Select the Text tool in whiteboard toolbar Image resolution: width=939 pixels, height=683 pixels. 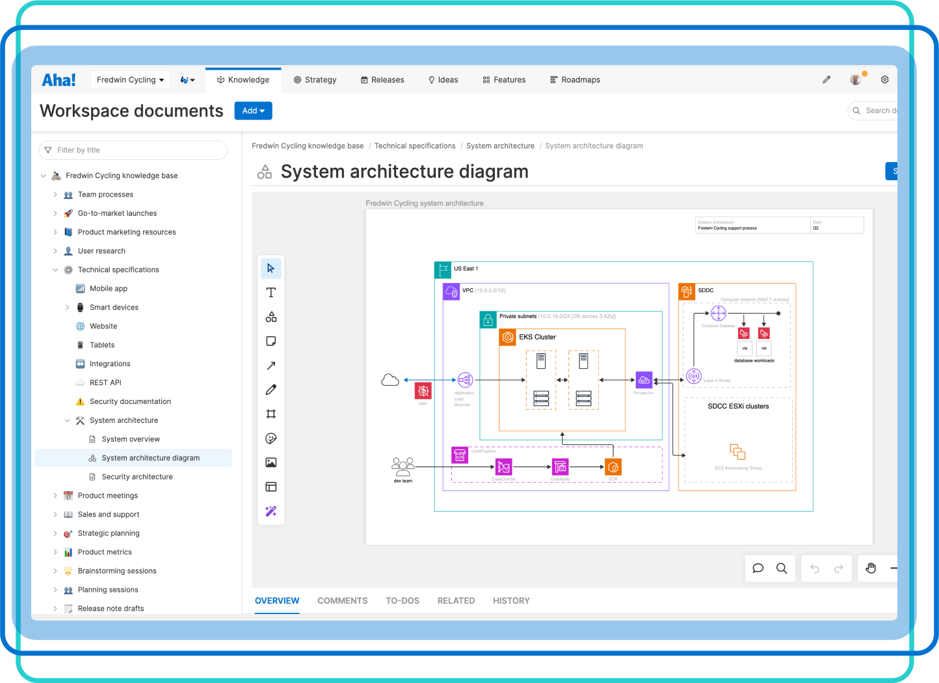271,293
